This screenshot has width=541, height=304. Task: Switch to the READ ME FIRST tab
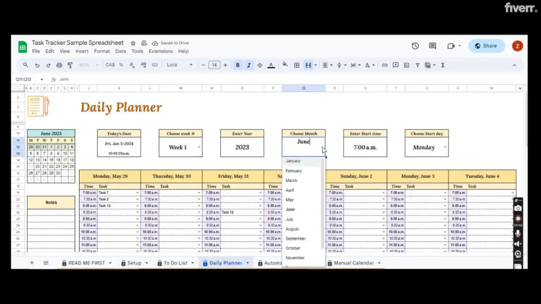click(x=87, y=263)
